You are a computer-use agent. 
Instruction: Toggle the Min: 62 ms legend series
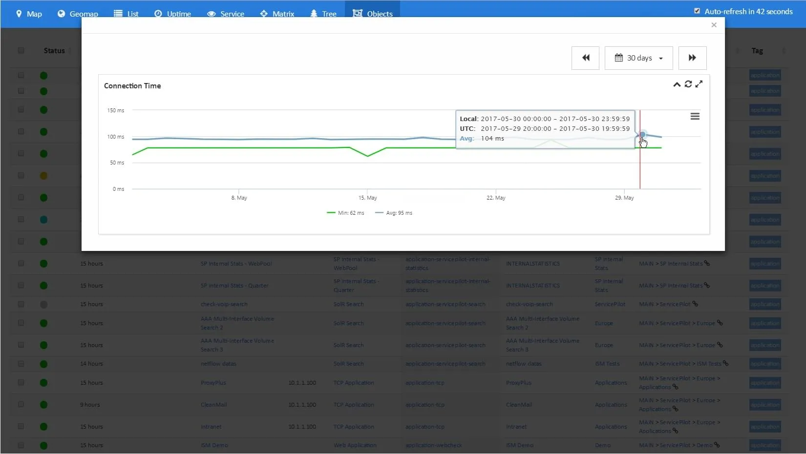click(345, 213)
